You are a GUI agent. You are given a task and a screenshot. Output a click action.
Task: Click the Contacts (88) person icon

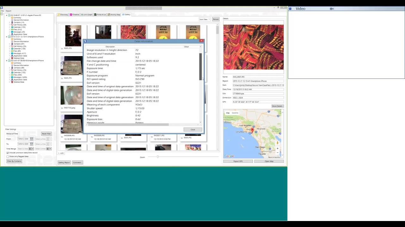tap(12, 68)
